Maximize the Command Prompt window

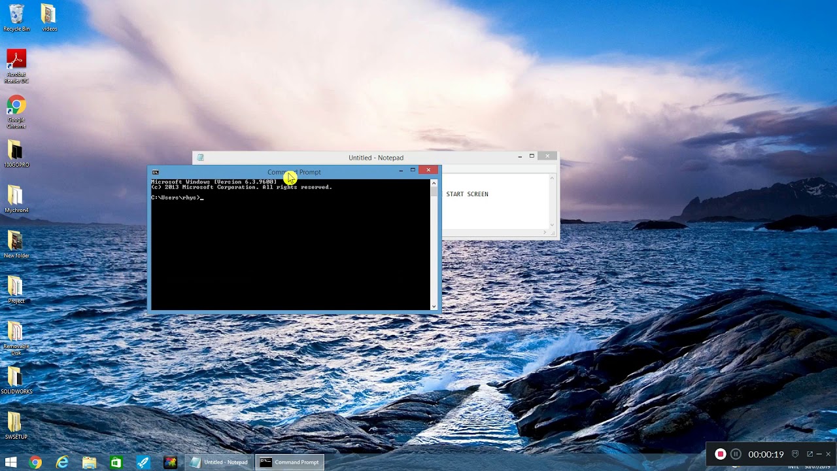(413, 171)
